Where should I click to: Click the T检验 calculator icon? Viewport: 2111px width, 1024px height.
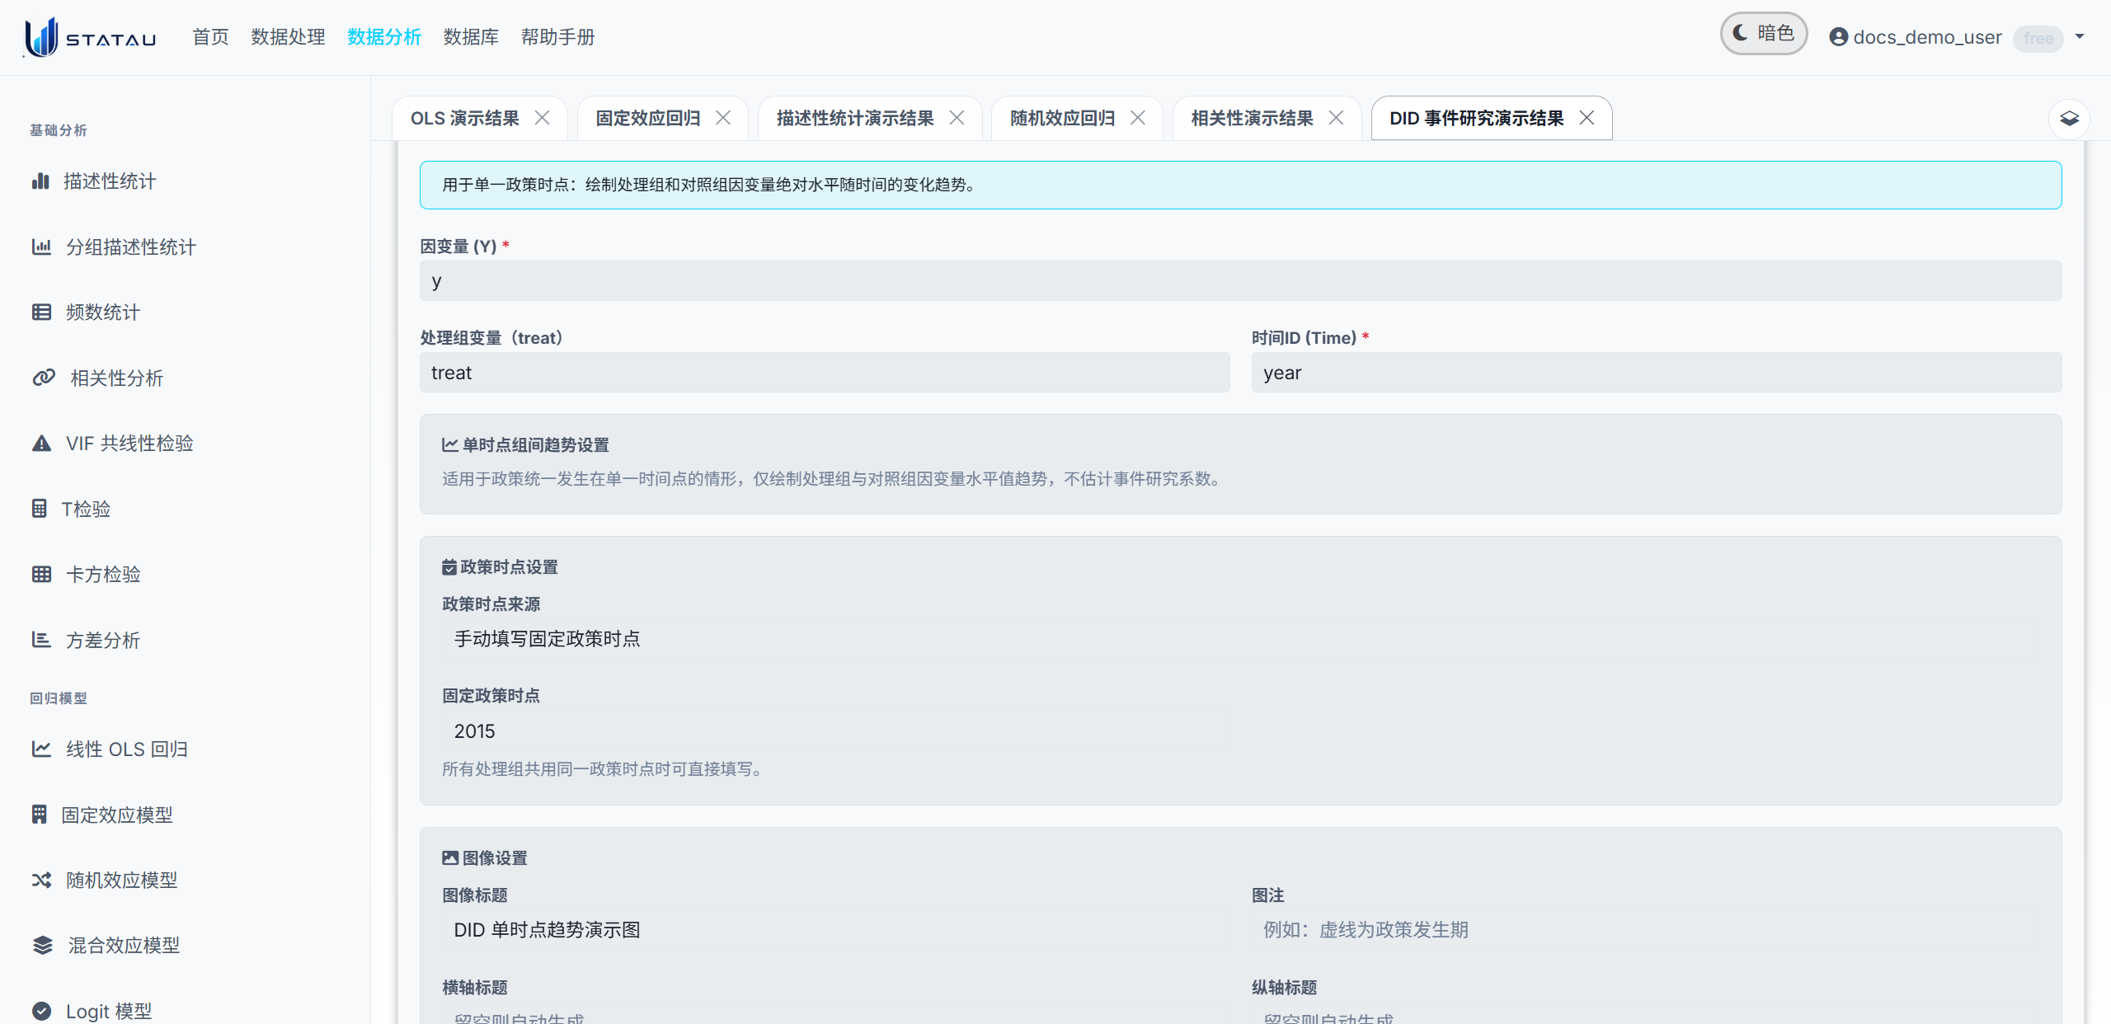[x=39, y=509]
